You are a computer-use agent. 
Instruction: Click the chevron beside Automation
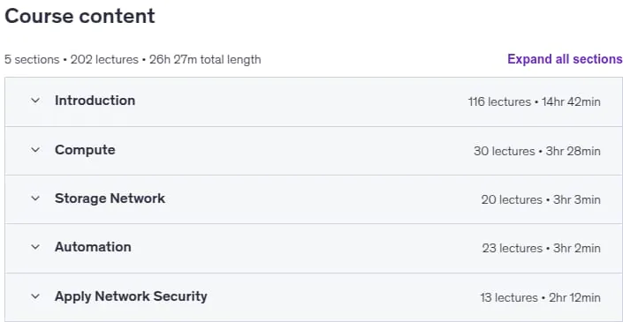(35, 247)
